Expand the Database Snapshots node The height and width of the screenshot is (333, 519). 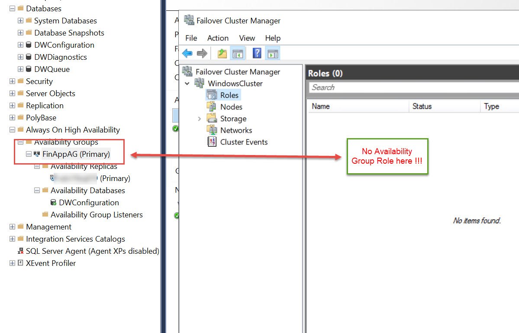tap(20, 33)
